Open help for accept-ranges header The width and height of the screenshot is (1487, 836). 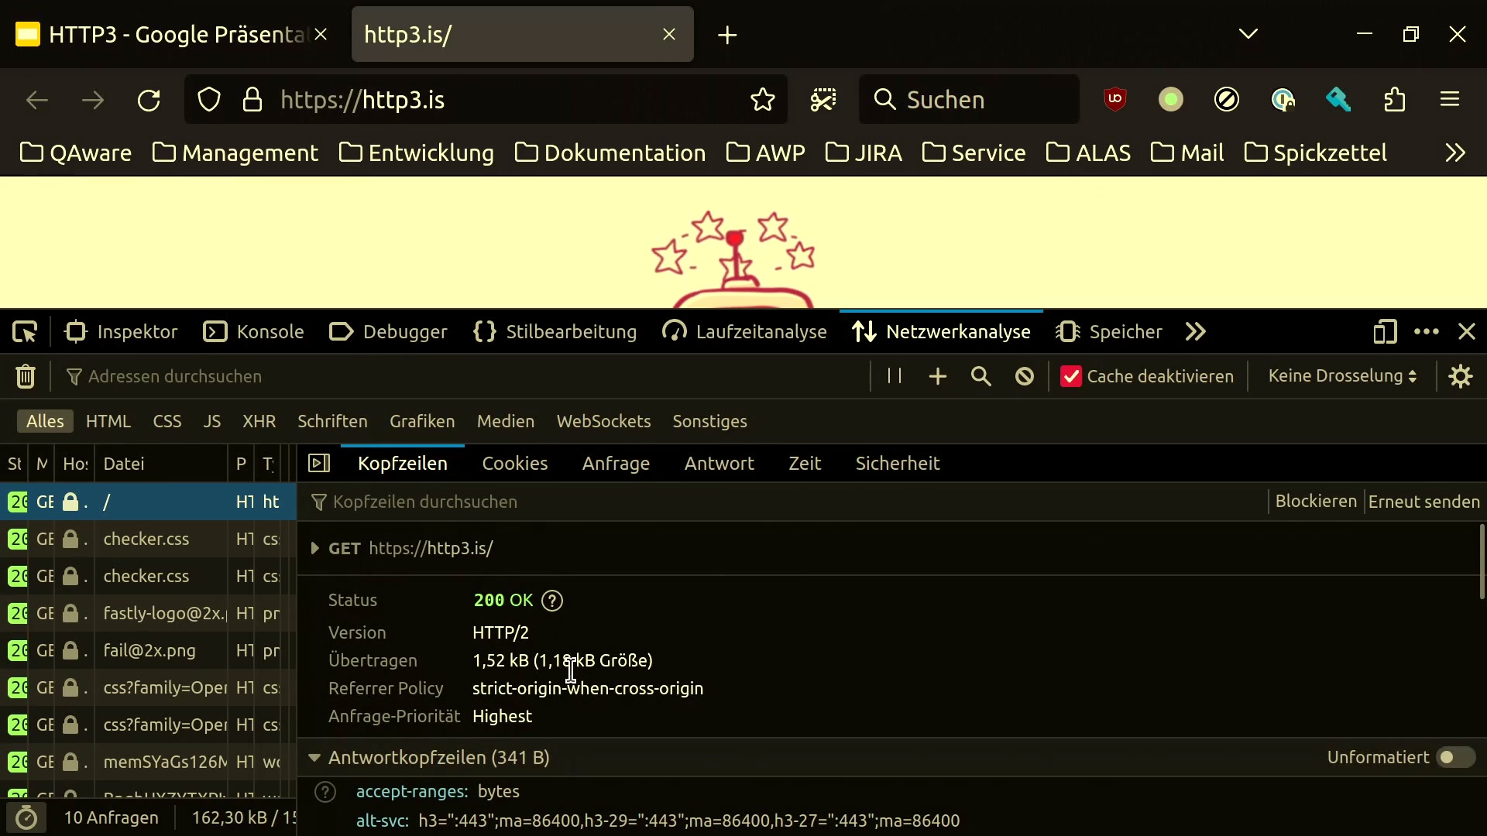point(325,792)
